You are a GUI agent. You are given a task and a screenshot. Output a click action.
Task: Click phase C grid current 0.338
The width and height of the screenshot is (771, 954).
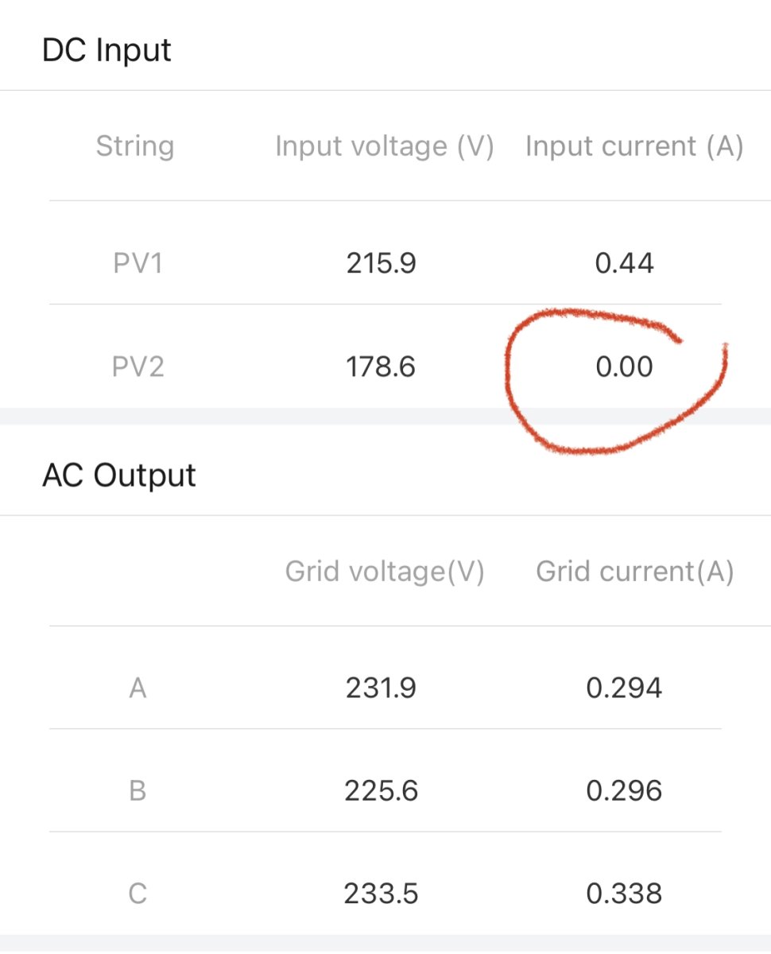coord(624,894)
